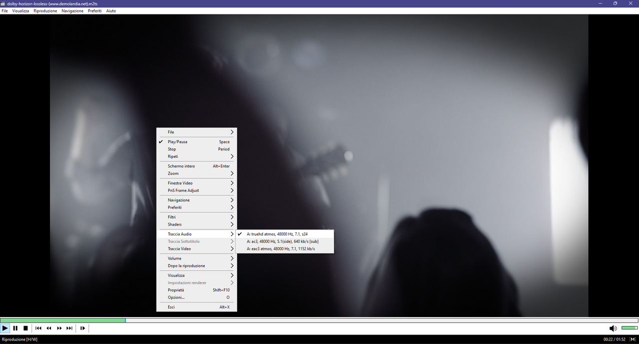Screen dimensions: 639x344
Task: Open the File menu in the menu bar
Action: coord(4,10)
